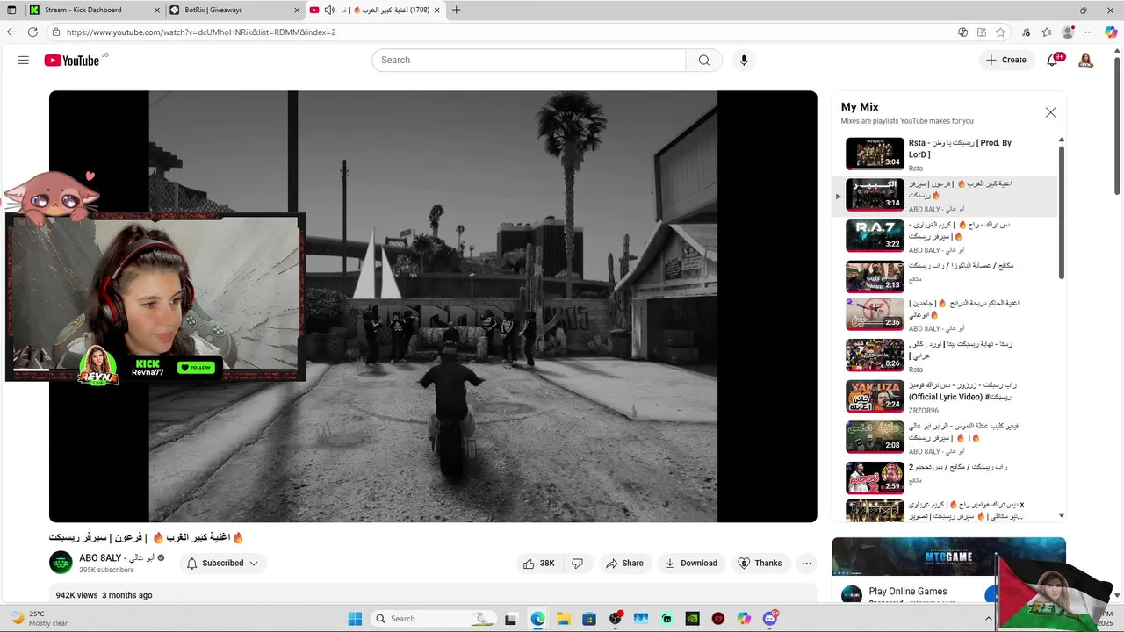This screenshot has width=1124, height=632.
Task: Switch to the Stream - Kick Dashboard tab
Action: tap(95, 10)
